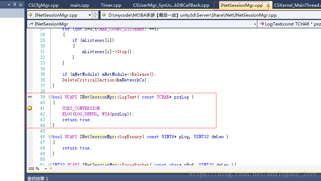This screenshot has width=321, height=181.
Task: Click the horizontal scrollbar left arrow
Action: tap(51, 169)
